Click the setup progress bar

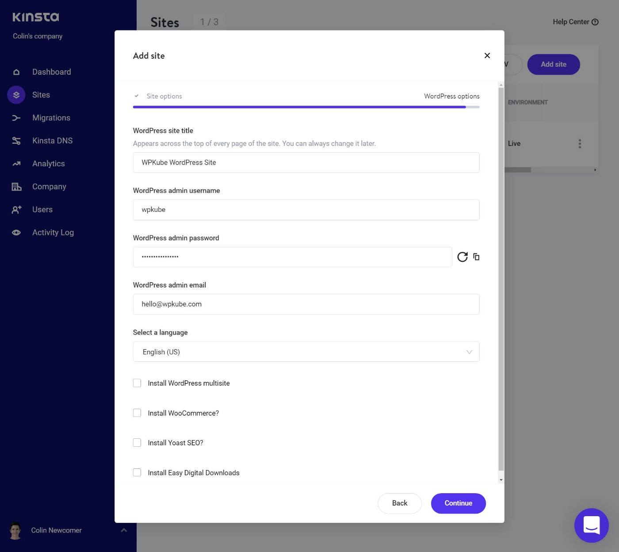tap(306, 107)
